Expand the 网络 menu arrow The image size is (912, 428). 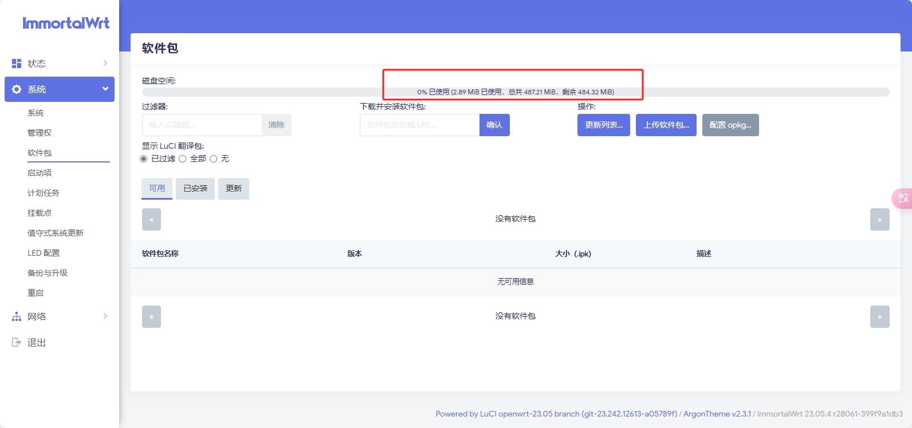click(105, 316)
